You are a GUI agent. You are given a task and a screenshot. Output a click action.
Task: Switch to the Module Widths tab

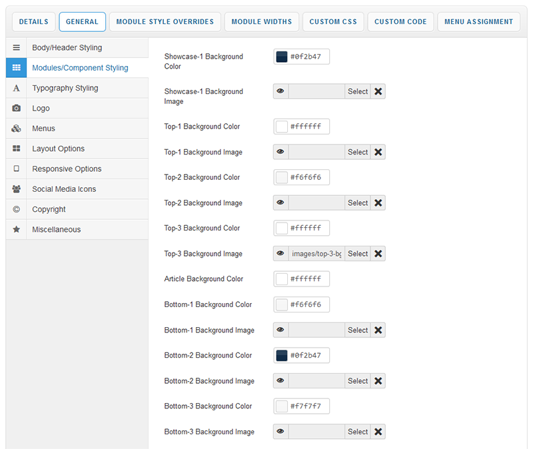point(261,22)
